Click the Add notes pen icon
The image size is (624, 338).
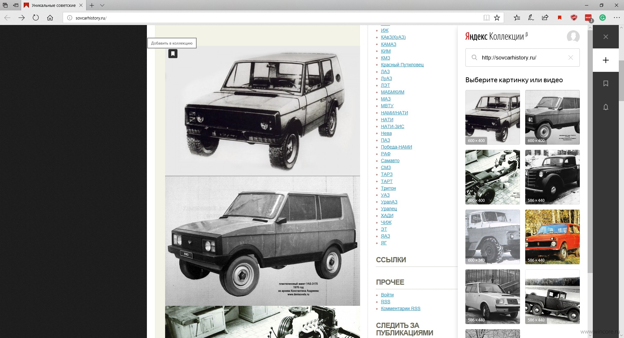click(531, 18)
